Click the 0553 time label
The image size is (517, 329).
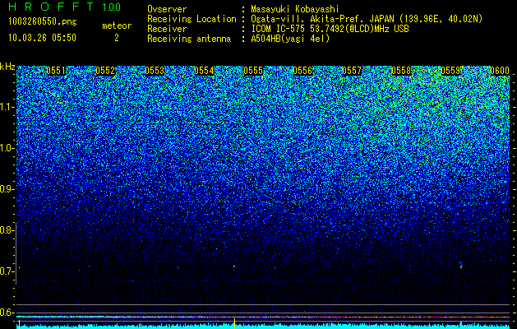tap(155, 71)
